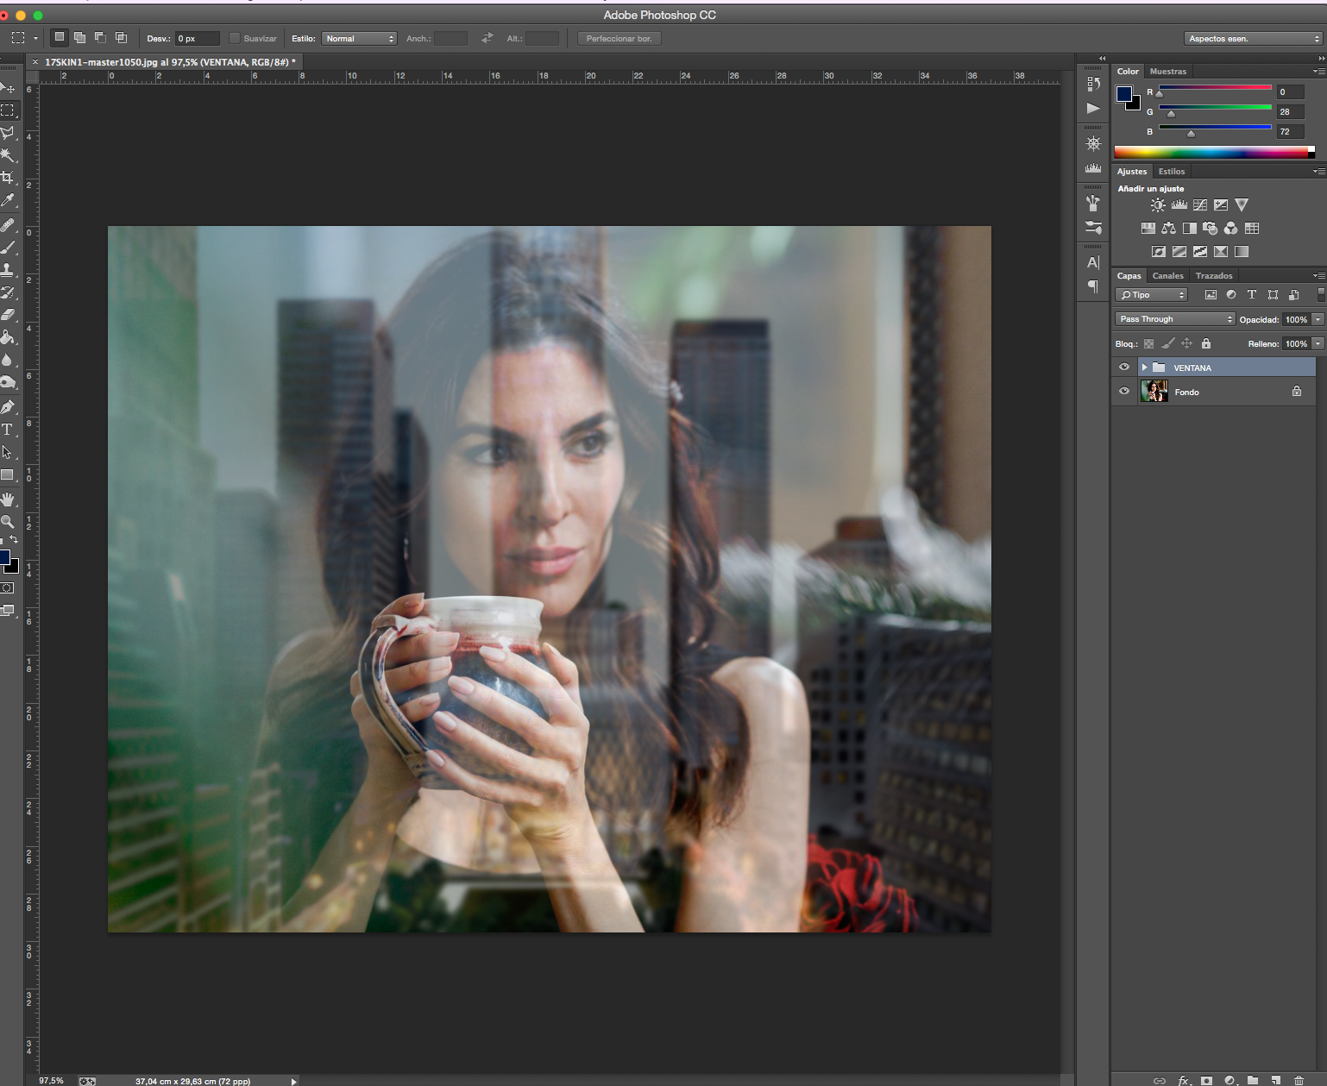Add a Gradient Map adjustment
Screen dimensions: 1327x1086
(x=1242, y=252)
